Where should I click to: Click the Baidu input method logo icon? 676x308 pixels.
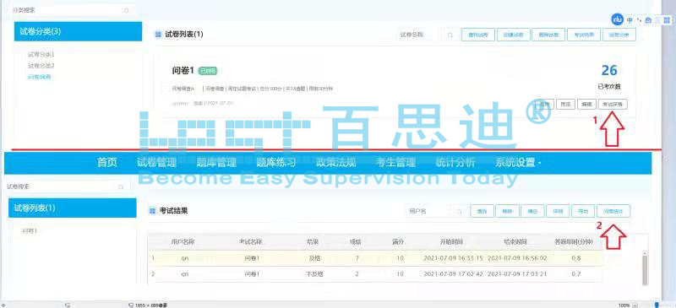[618, 19]
